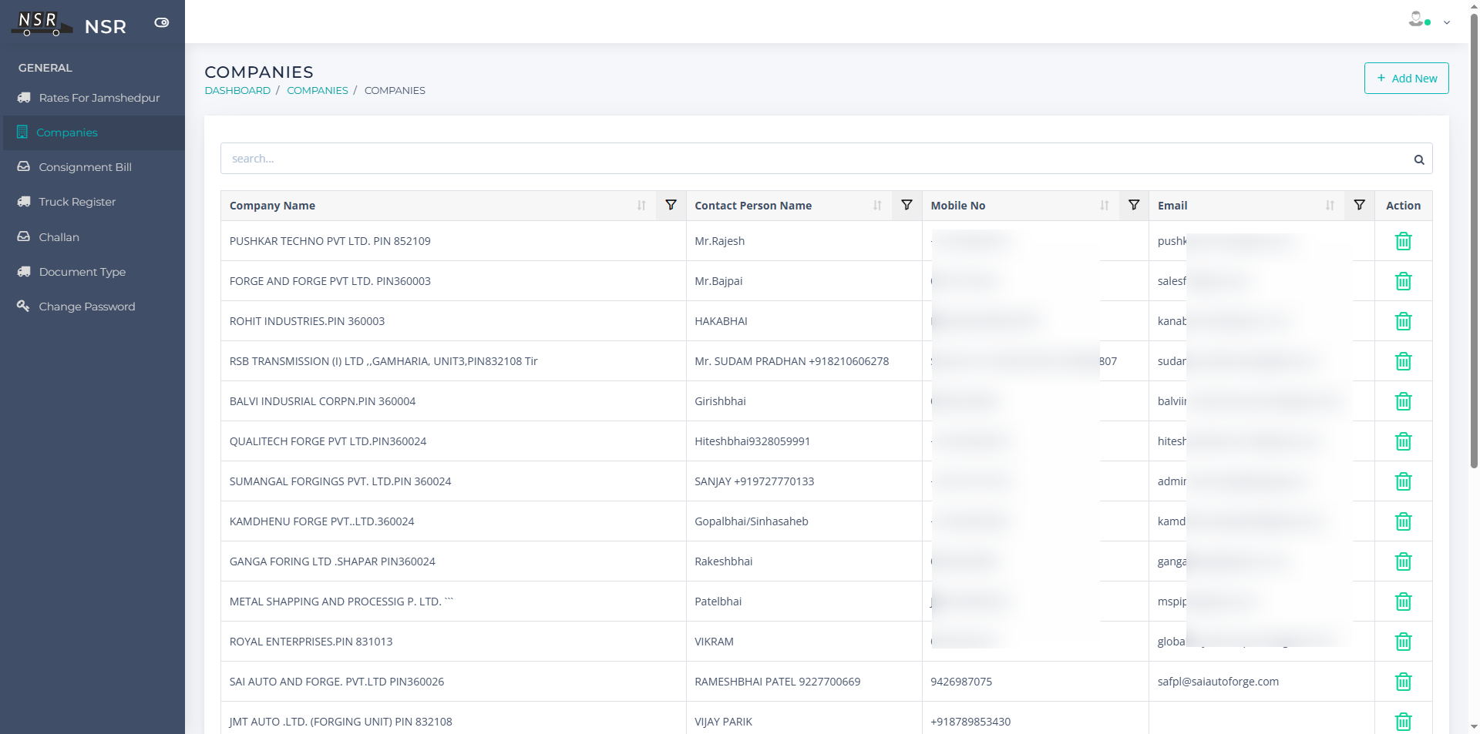Select mobile 9426987075 cell
The width and height of the screenshot is (1480, 734).
[1035, 682]
